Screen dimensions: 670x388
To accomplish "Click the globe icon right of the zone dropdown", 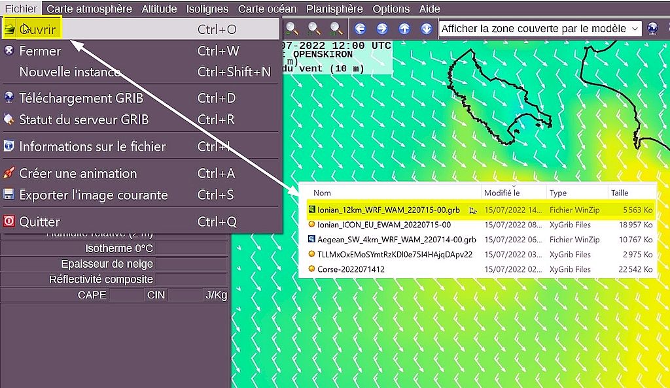I will pyautogui.click(x=652, y=29).
